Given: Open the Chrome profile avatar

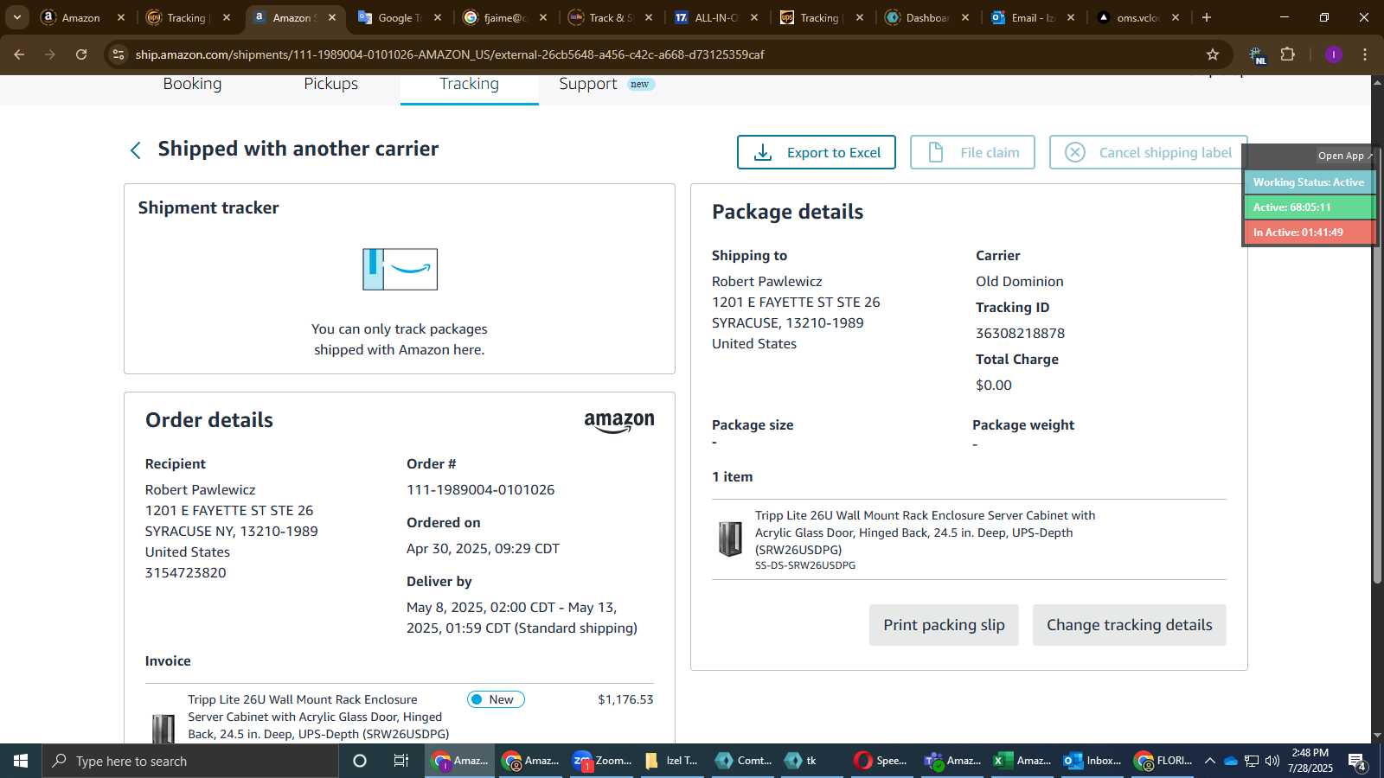Looking at the screenshot, I should click(x=1333, y=54).
